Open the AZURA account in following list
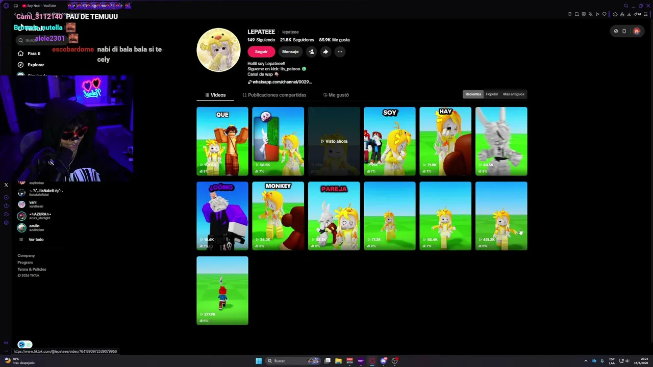This screenshot has width=653, height=367. [34, 216]
